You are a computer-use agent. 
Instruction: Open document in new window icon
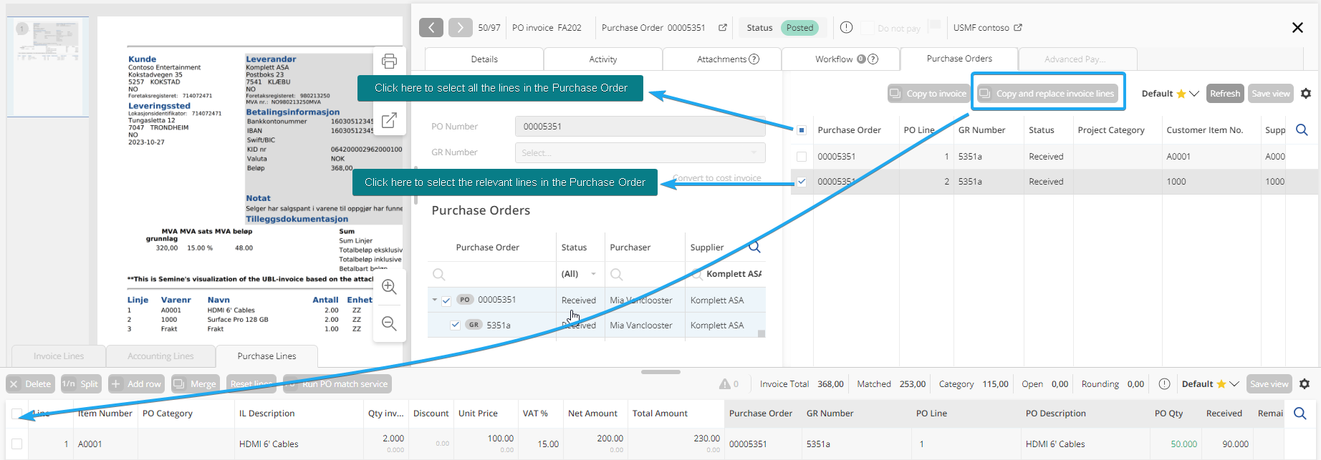[389, 120]
